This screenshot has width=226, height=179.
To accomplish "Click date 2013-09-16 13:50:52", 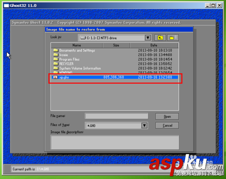I will tap(155, 64).
